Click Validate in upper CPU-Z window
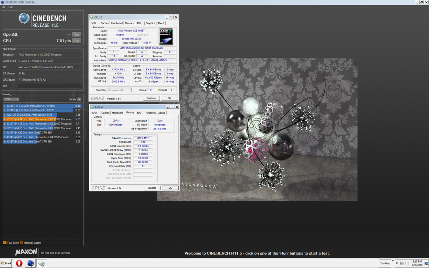The width and height of the screenshot is (429, 268). click(151, 98)
